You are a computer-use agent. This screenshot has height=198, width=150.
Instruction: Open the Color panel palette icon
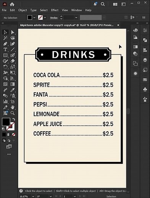(x=135, y=30)
